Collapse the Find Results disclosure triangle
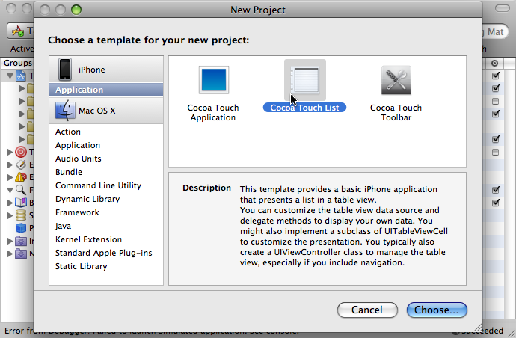This screenshot has height=338, width=516. (10, 190)
